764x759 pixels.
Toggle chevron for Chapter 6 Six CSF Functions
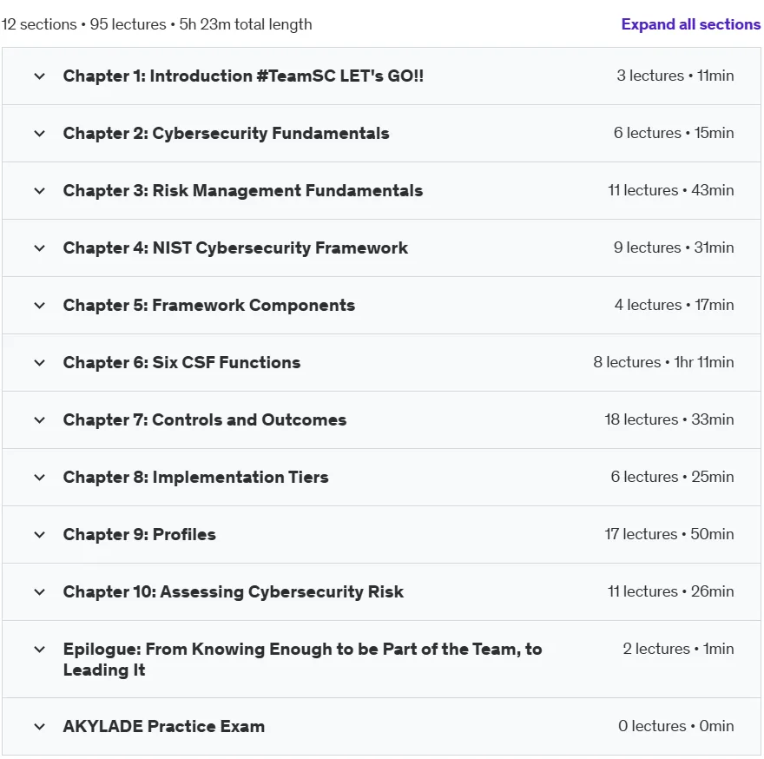point(39,363)
